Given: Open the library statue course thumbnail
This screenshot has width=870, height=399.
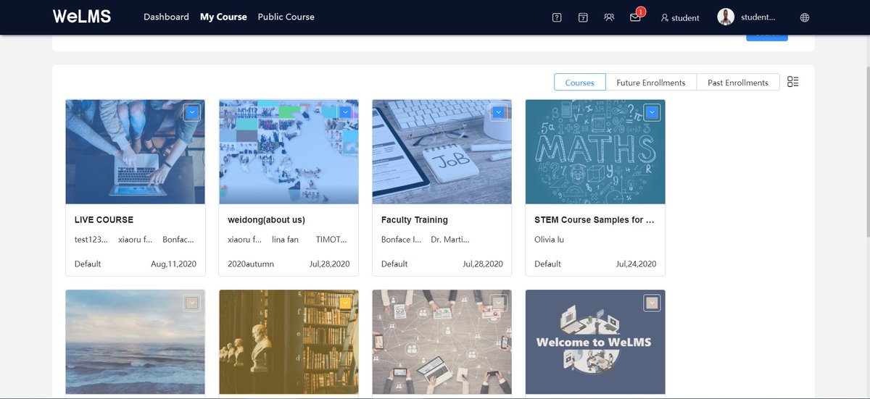Looking at the screenshot, I should (x=289, y=343).
